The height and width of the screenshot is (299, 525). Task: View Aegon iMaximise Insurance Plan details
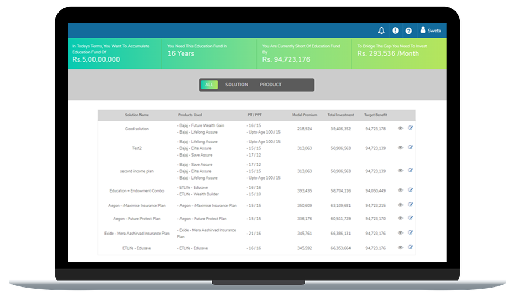400,205
